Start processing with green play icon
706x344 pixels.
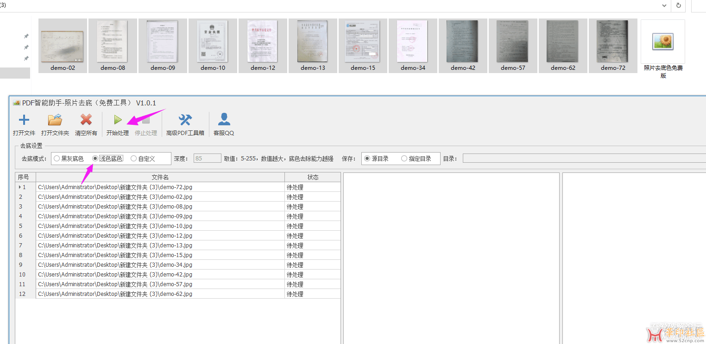click(118, 121)
